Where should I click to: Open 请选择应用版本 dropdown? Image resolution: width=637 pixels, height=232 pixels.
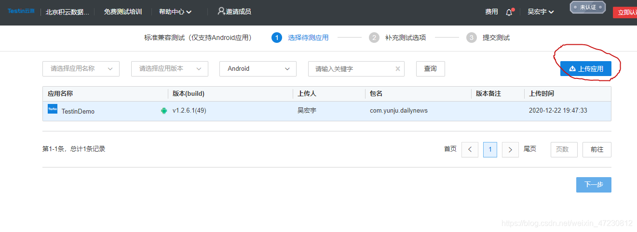(x=170, y=69)
